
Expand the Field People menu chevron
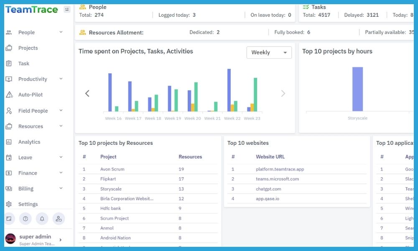point(61,110)
